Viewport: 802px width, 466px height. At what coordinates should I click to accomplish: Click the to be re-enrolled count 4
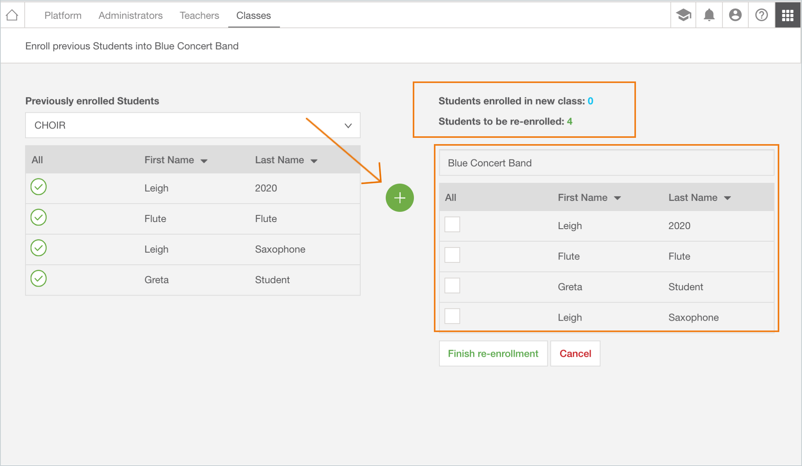(x=570, y=121)
